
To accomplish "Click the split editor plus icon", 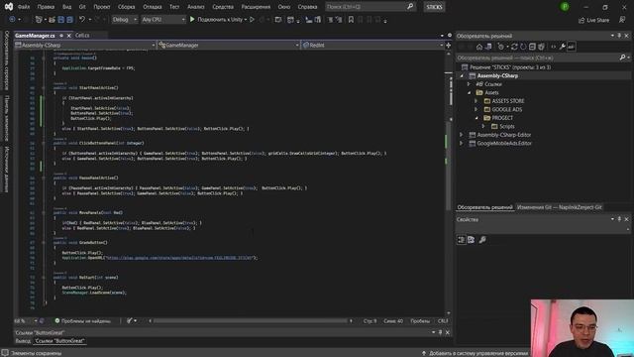I will point(449,46).
